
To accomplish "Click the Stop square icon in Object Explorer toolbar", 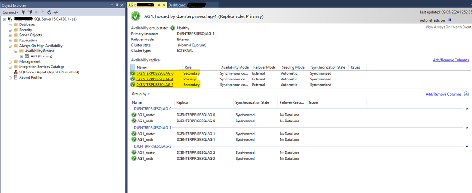I will click(36, 12).
